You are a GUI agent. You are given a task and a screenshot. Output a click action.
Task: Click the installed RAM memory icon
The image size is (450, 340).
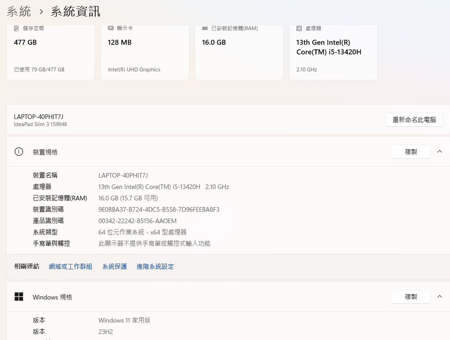(x=205, y=28)
